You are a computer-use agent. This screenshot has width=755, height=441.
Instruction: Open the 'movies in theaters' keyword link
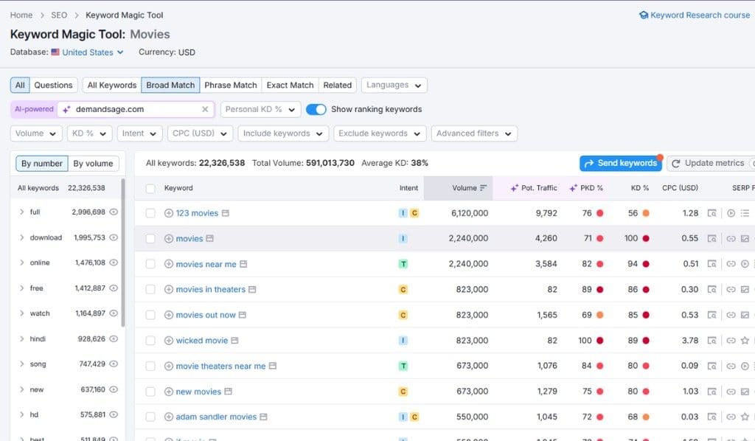[210, 289]
